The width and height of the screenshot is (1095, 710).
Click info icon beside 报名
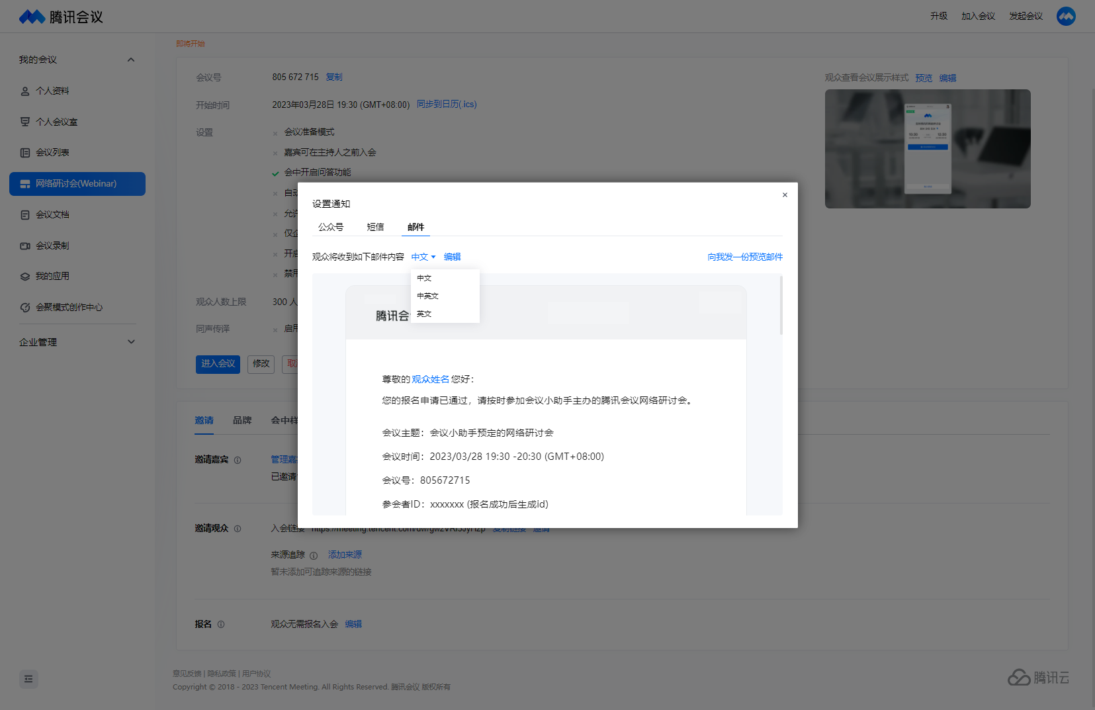tap(221, 624)
